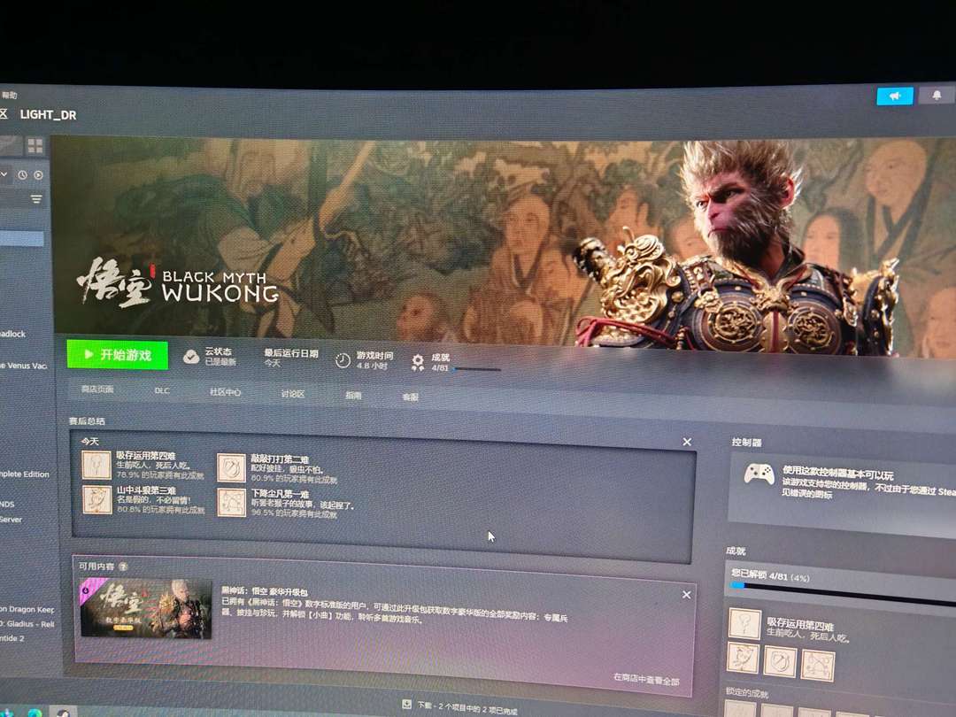Click the wolf achievement icon in the achievements panel
The height and width of the screenshot is (717, 956).
743,658
